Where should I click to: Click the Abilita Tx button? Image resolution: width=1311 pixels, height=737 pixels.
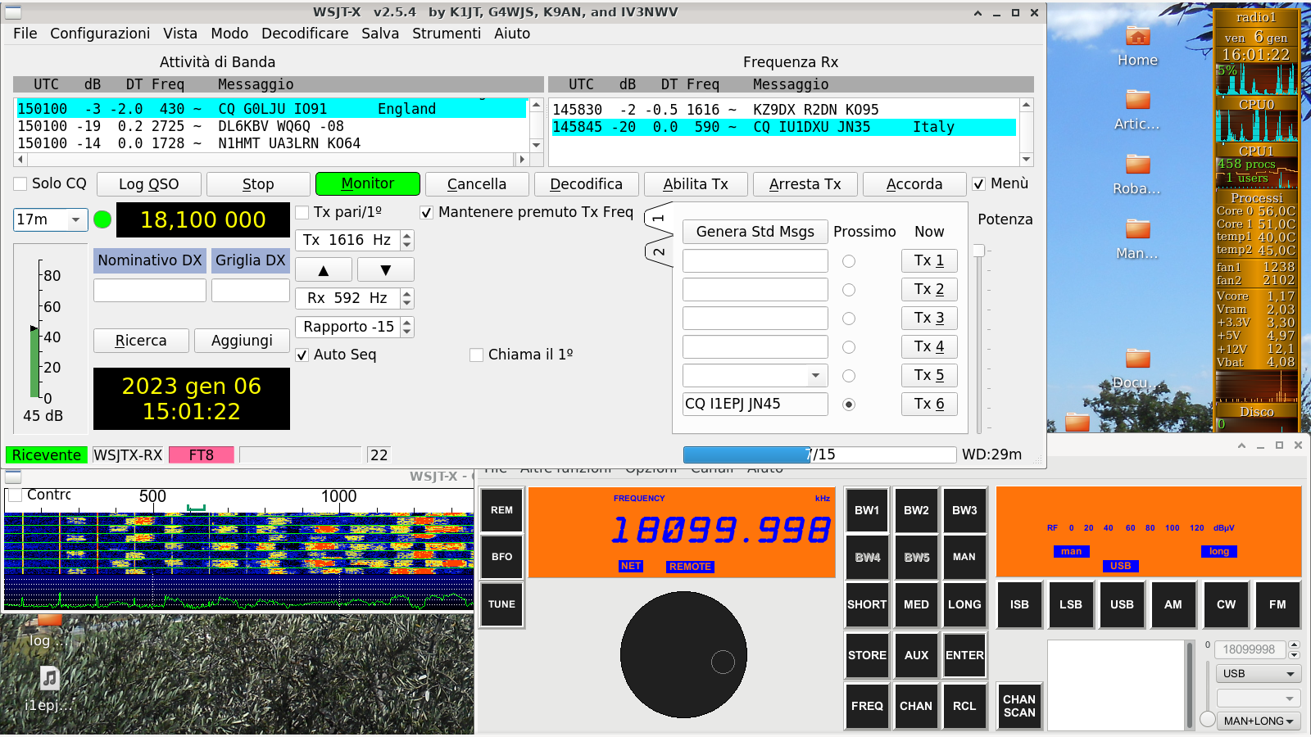(x=696, y=184)
